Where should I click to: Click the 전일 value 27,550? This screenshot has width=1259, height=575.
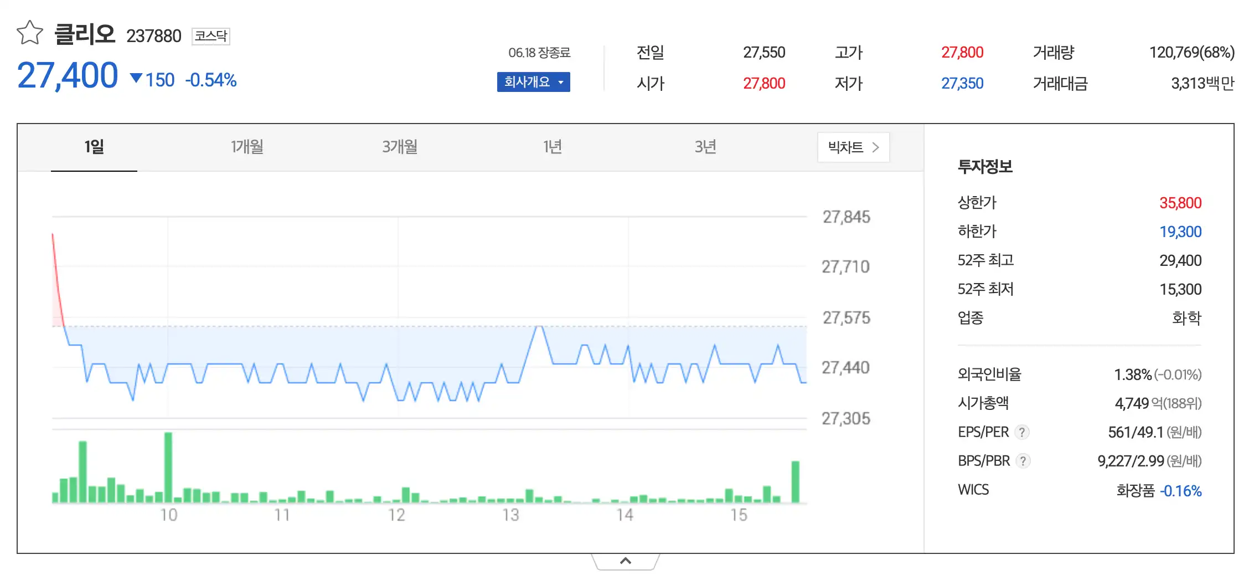click(x=764, y=53)
